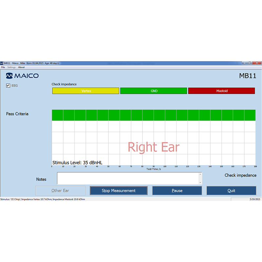
Task: Click inside the Notes text field
Action: [x=128, y=178]
